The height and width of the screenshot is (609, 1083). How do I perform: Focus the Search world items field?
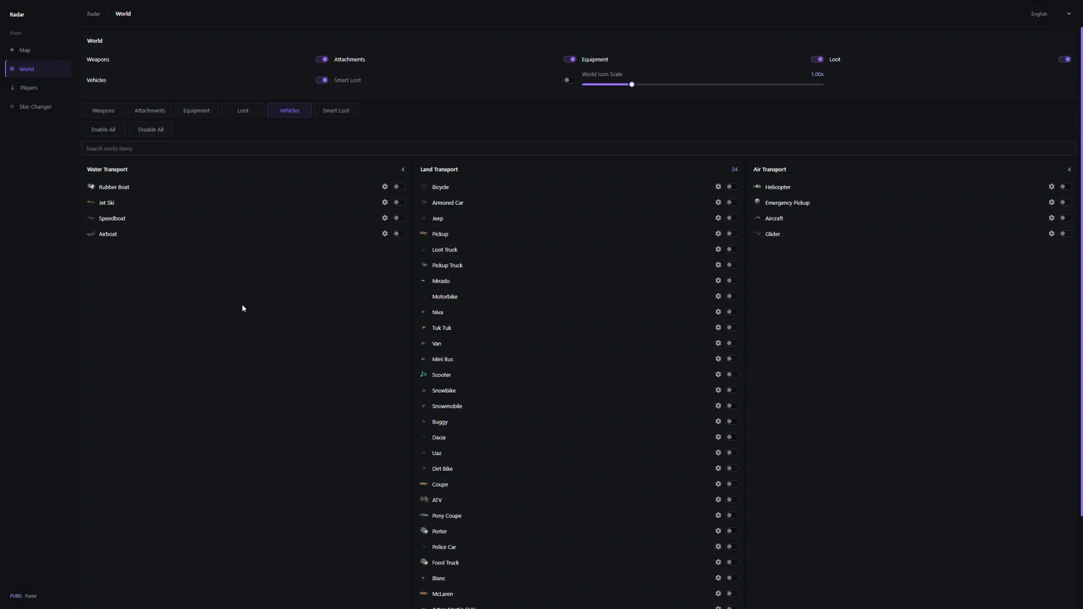(579, 149)
